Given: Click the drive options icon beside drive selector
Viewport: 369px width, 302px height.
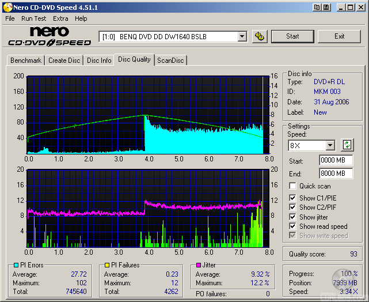Looking at the screenshot, I should pyautogui.click(x=260, y=36).
